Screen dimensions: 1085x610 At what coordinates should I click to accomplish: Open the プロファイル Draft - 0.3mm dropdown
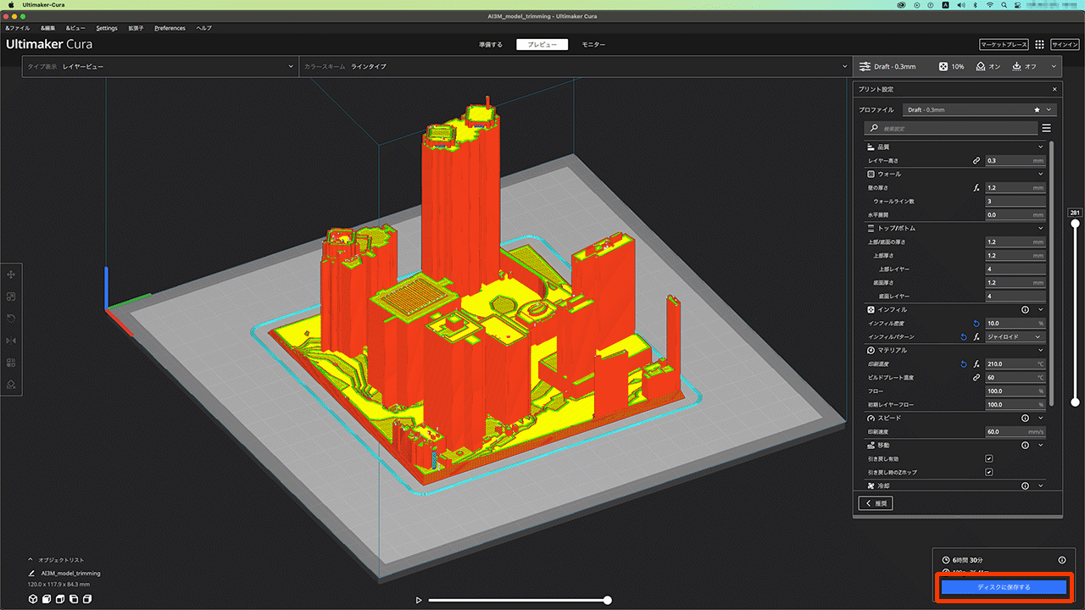point(979,109)
